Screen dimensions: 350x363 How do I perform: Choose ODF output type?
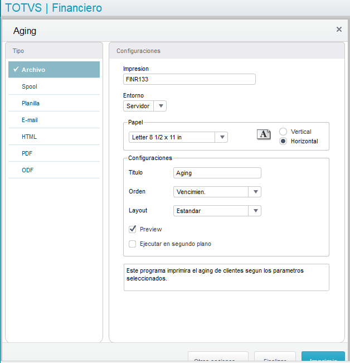(54, 170)
